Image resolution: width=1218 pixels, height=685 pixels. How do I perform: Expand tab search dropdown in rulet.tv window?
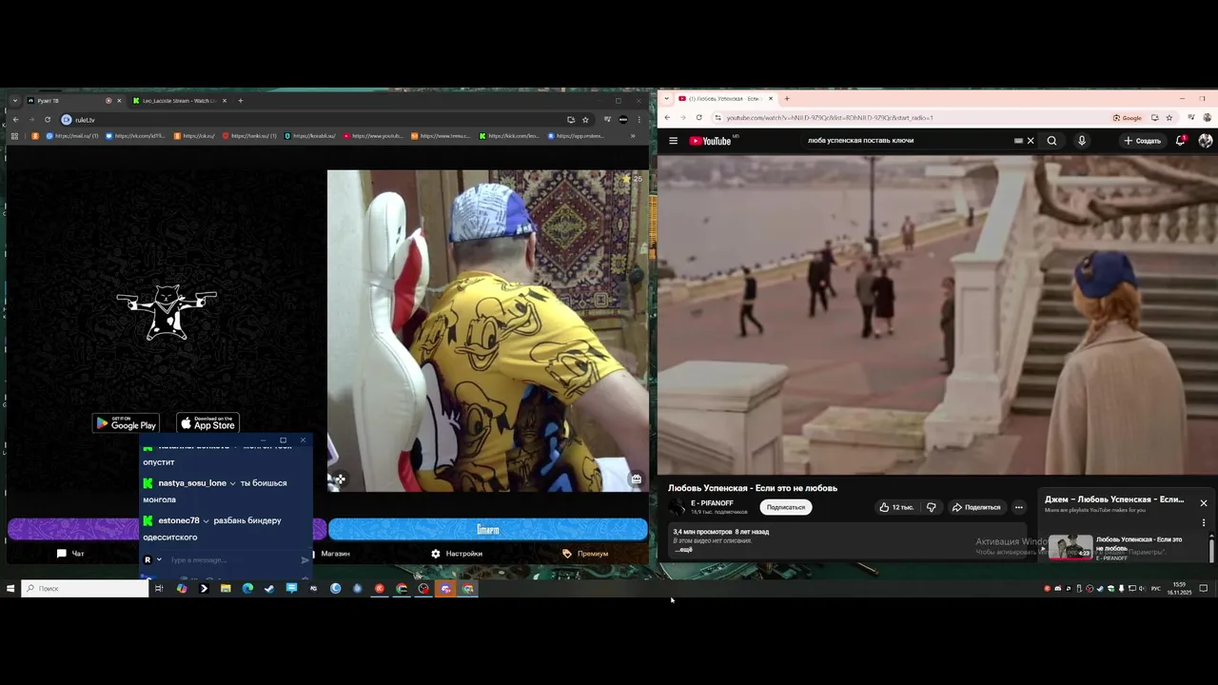[x=15, y=101]
